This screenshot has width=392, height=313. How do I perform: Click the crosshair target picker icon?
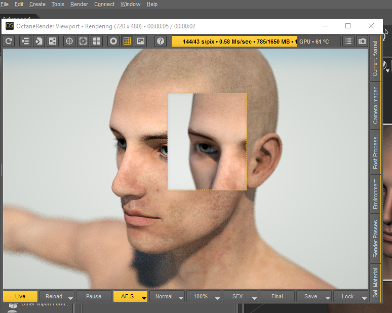click(x=69, y=42)
